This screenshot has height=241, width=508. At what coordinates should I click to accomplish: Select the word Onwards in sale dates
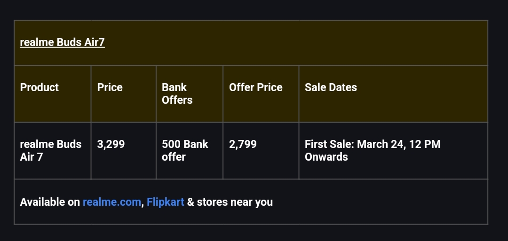click(x=326, y=157)
